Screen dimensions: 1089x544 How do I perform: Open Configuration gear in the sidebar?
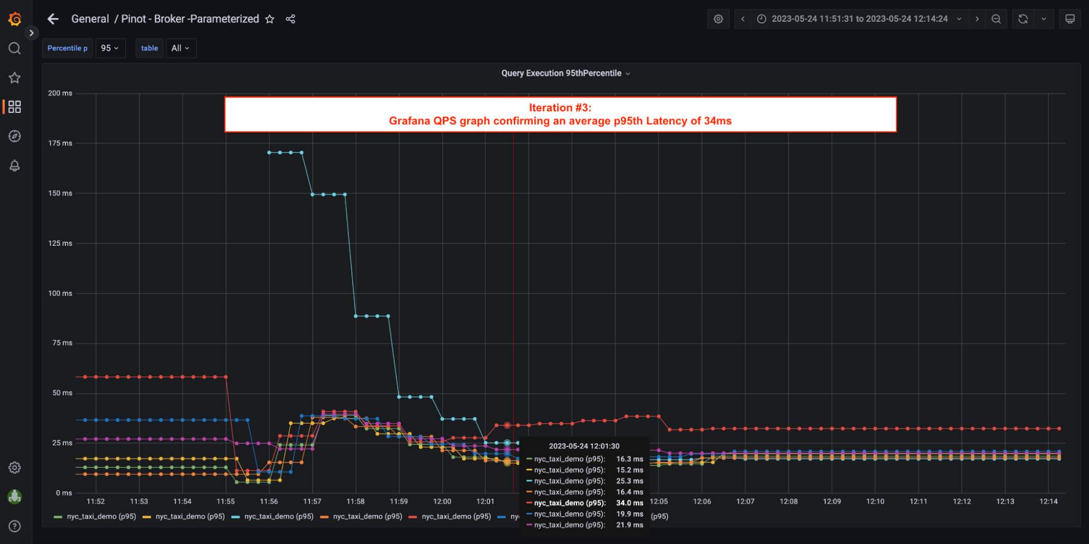(15, 468)
